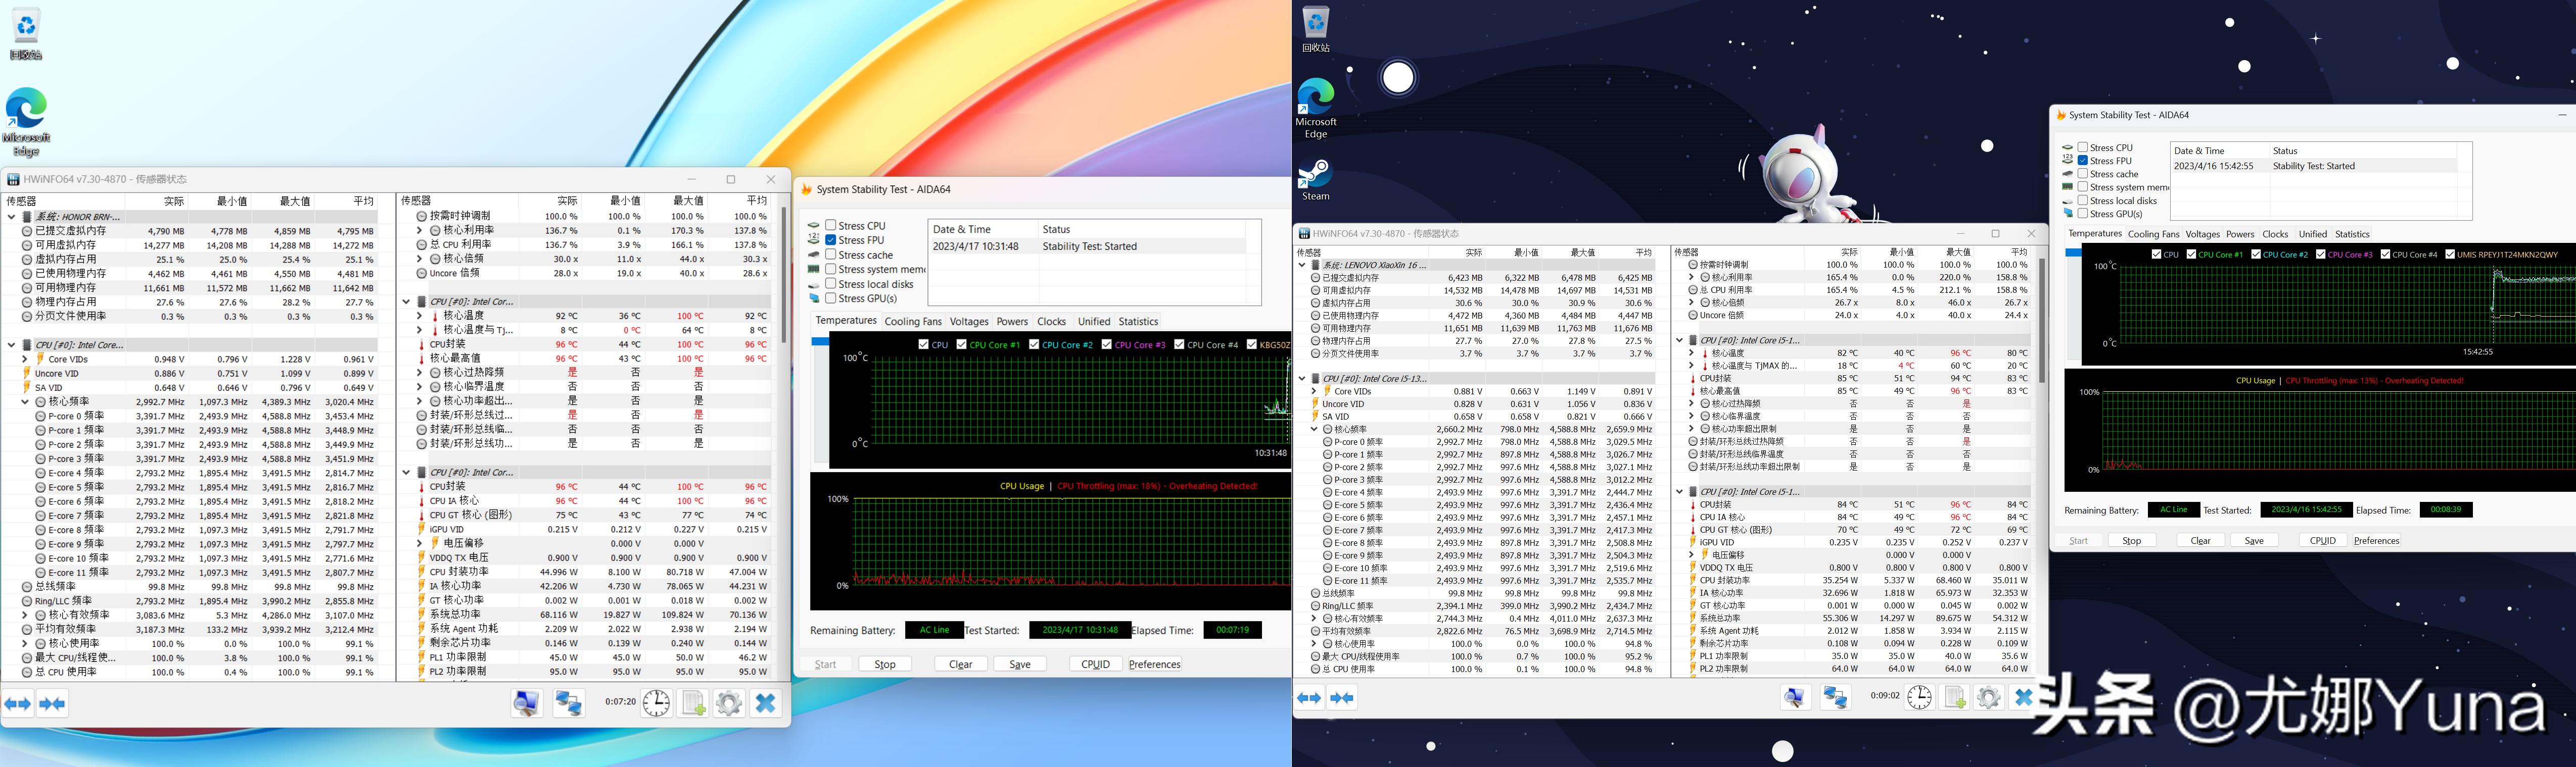Click CPUID button in AIDA64 with elapsed 00:08:39
The height and width of the screenshot is (767, 2576).
click(x=2322, y=540)
